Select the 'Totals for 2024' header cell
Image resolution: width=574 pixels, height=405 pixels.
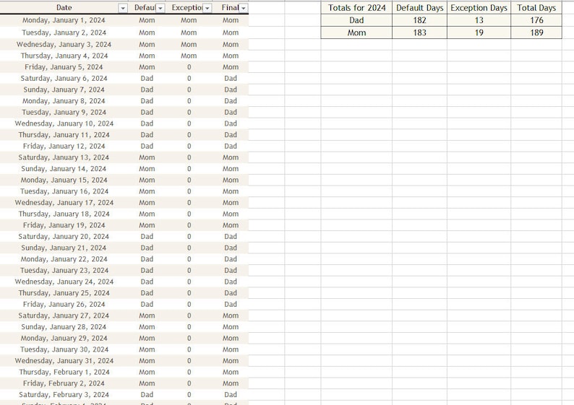pos(356,8)
